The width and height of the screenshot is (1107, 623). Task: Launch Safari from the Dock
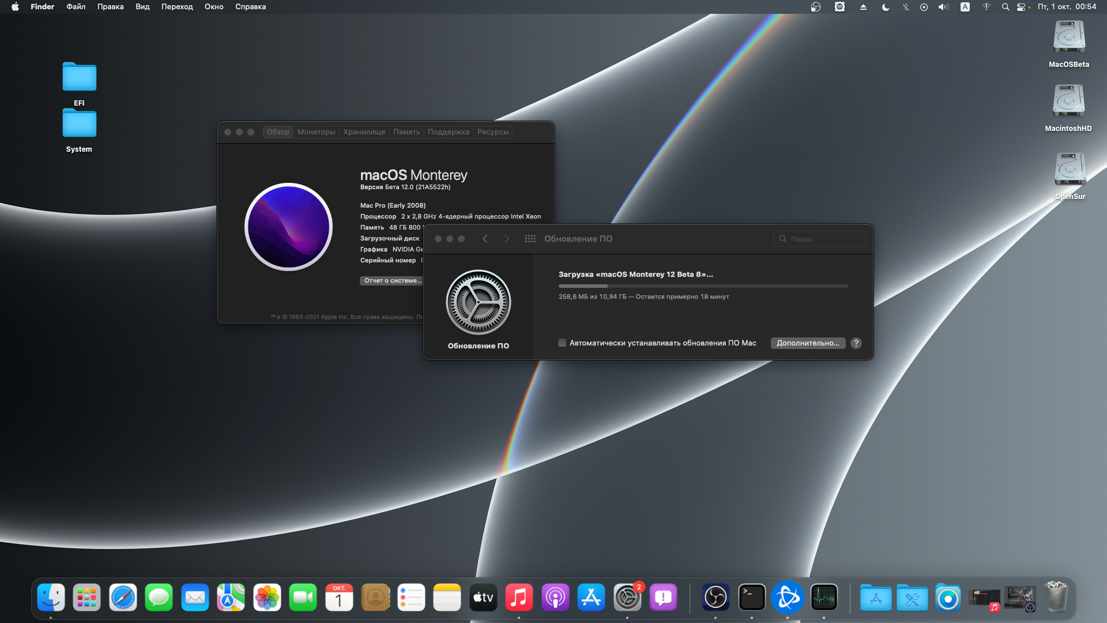123,598
